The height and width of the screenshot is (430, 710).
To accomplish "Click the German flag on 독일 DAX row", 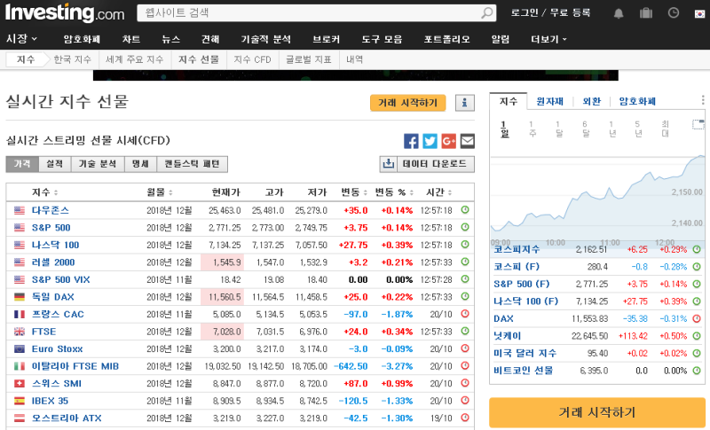I will click(x=20, y=297).
